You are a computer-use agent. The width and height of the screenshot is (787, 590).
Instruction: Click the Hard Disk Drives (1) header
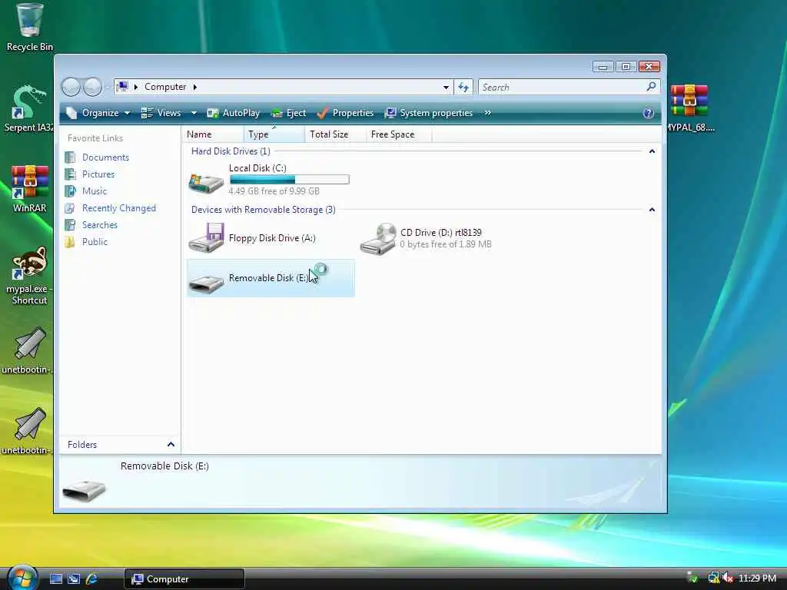coord(231,151)
